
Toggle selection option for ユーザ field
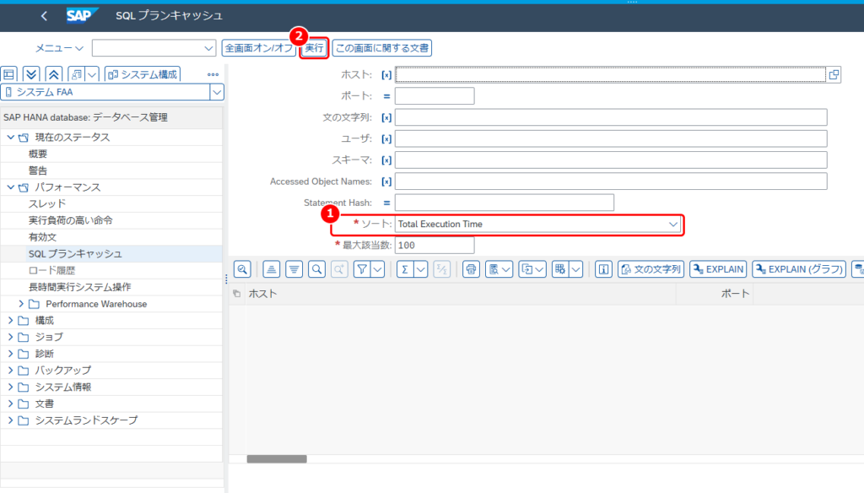386,139
